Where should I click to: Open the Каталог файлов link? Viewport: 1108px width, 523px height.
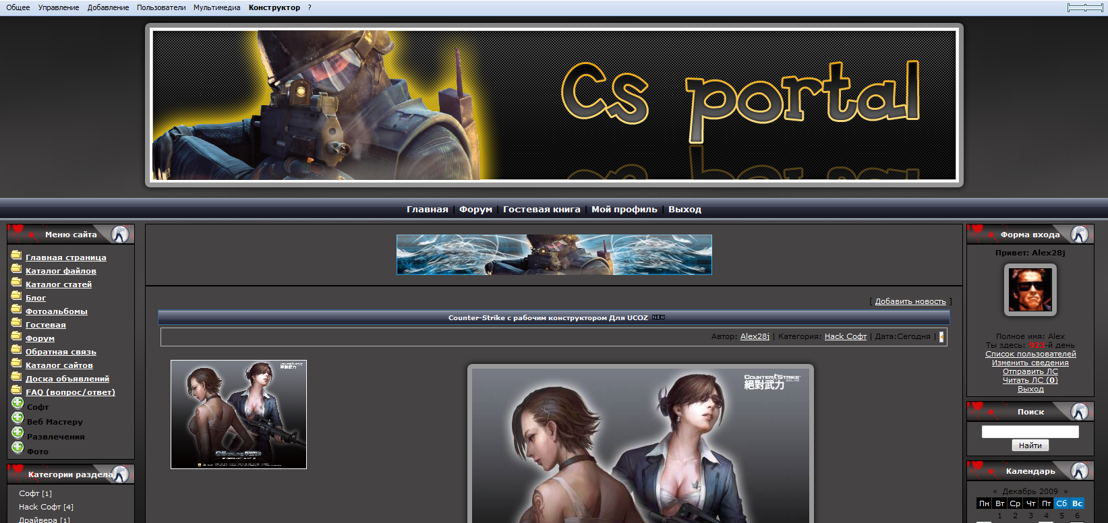pyautogui.click(x=61, y=271)
